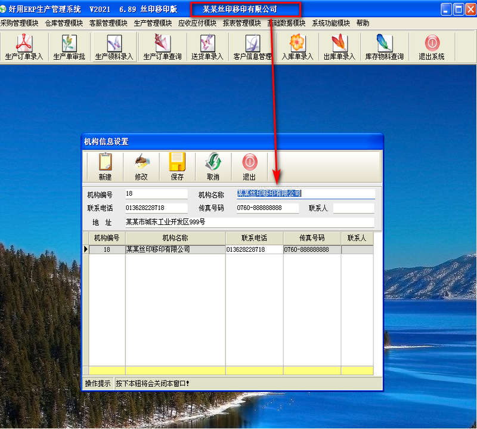
Task: Click 联系人 column header in grid
Action: [x=357, y=238]
